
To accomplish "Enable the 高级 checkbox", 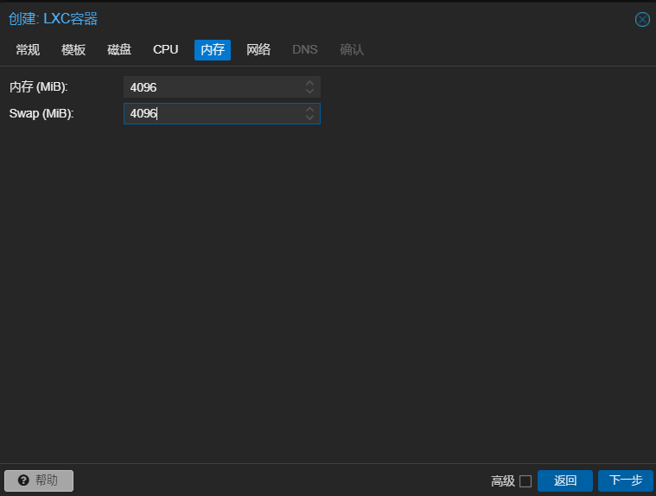I will [x=525, y=481].
